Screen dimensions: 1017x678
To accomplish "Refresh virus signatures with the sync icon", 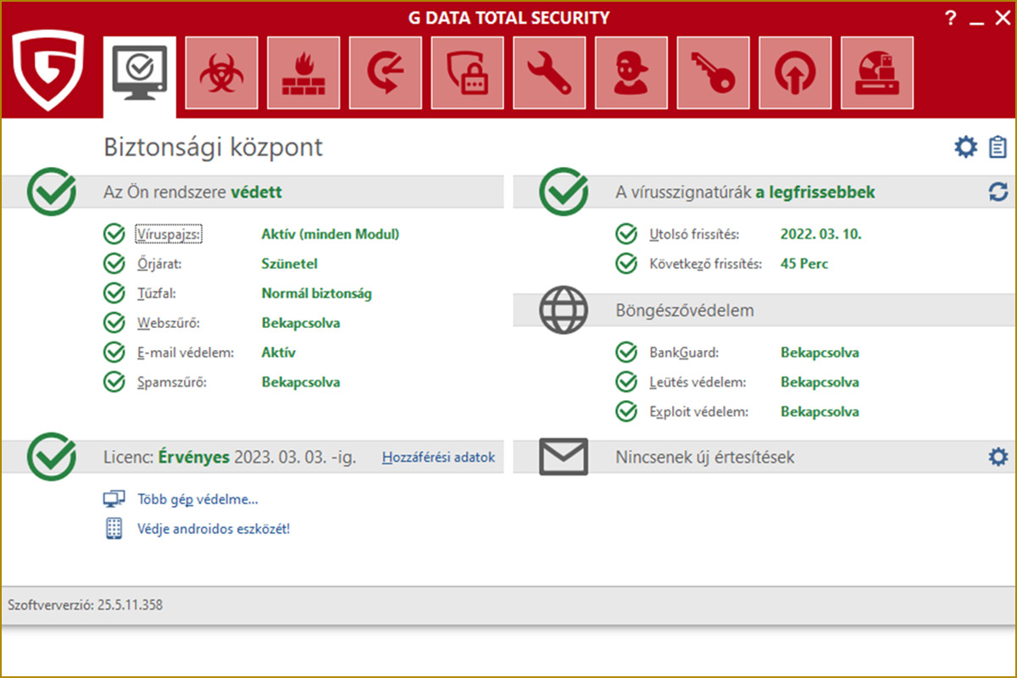I will 998,192.
